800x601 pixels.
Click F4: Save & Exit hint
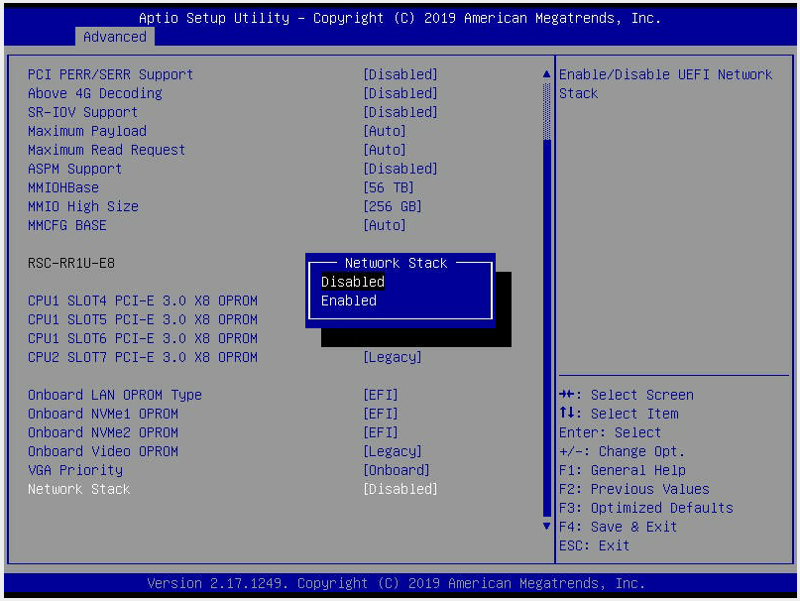[618, 527]
